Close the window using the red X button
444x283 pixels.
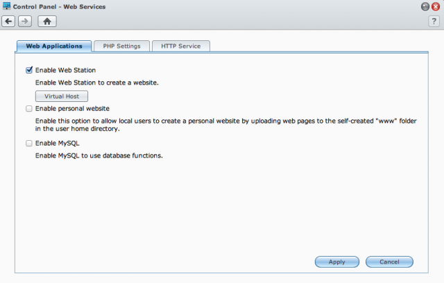pos(436,6)
